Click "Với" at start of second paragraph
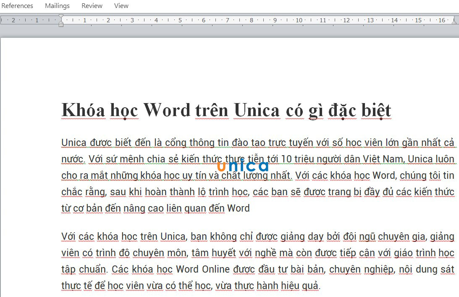The image size is (459, 297). pos(68,236)
